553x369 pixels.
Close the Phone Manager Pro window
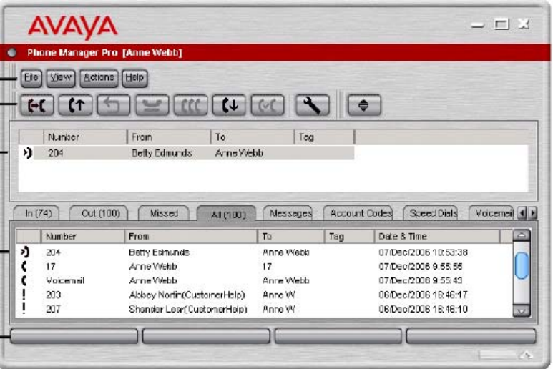524,24
